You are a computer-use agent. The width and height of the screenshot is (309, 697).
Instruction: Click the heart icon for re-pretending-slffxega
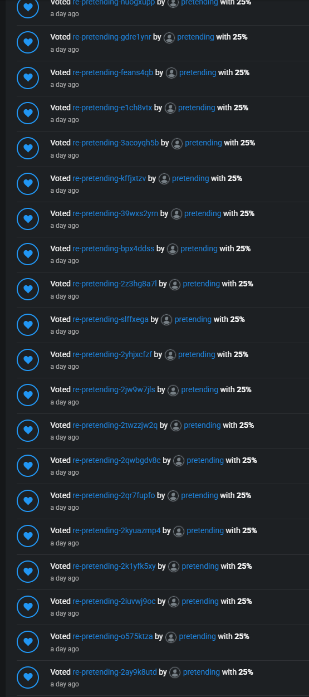point(28,325)
